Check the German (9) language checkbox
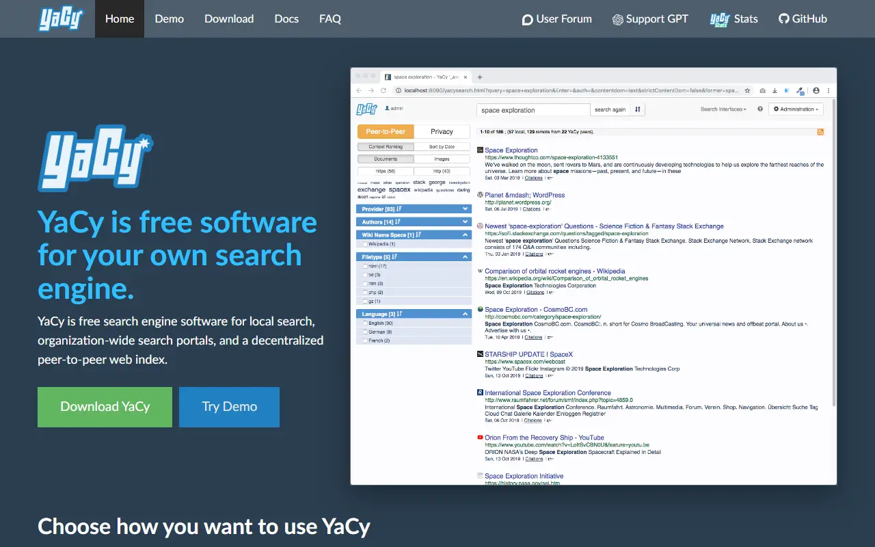Screen dimensions: 875x547 click(x=365, y=332)
